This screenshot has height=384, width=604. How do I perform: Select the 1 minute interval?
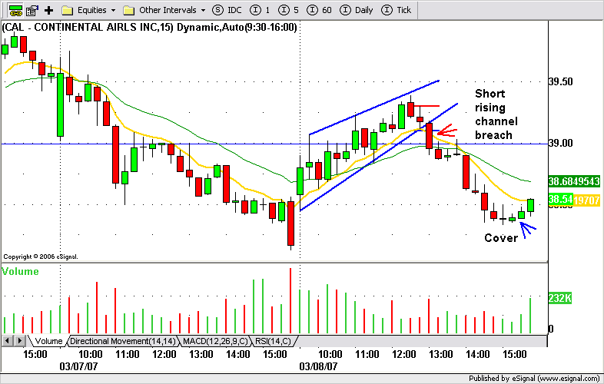260,10
